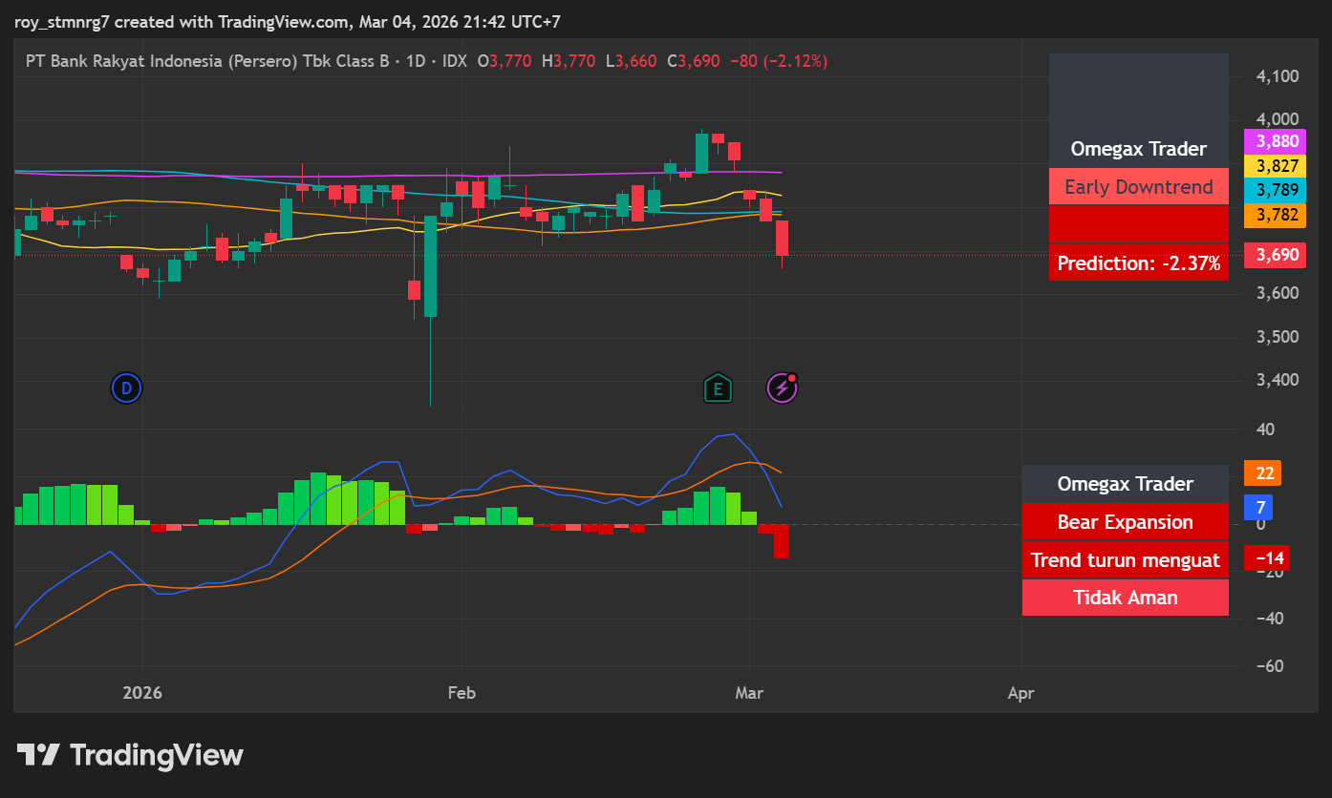Click the low value L3,660
Image resolution: width=1332 pixels, height=798 pixels.
coord(631,61)
